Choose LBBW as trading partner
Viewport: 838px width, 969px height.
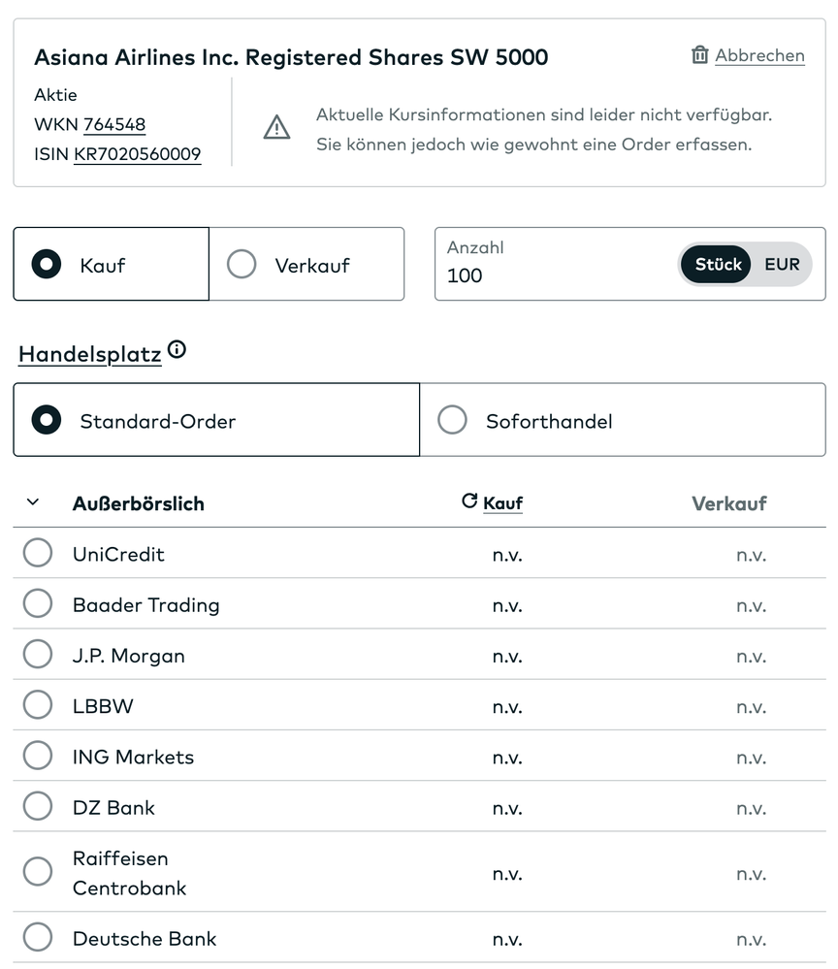(x=38, y=705)
